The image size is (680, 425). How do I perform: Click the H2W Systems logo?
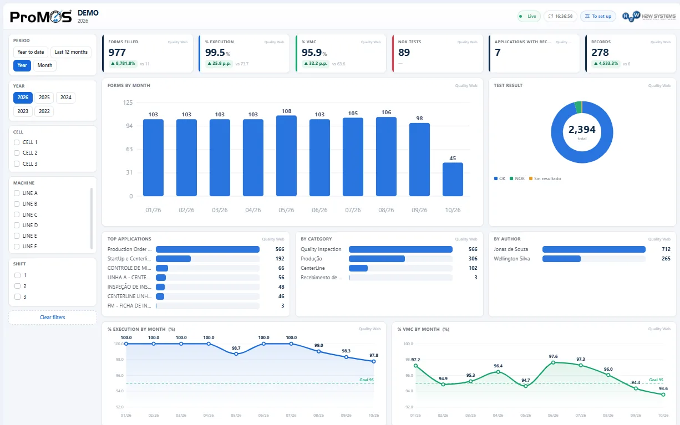coord(647,16)
